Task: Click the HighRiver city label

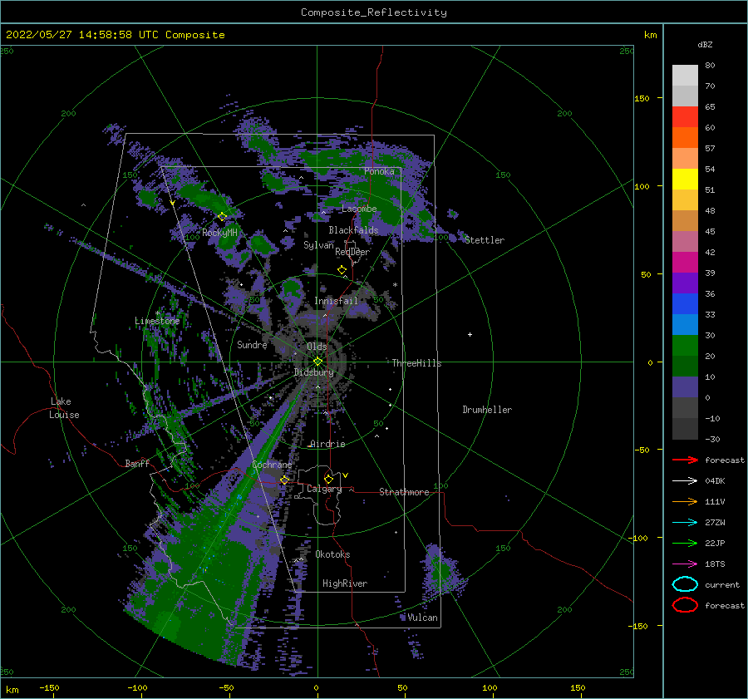Action: click(345, 583)
